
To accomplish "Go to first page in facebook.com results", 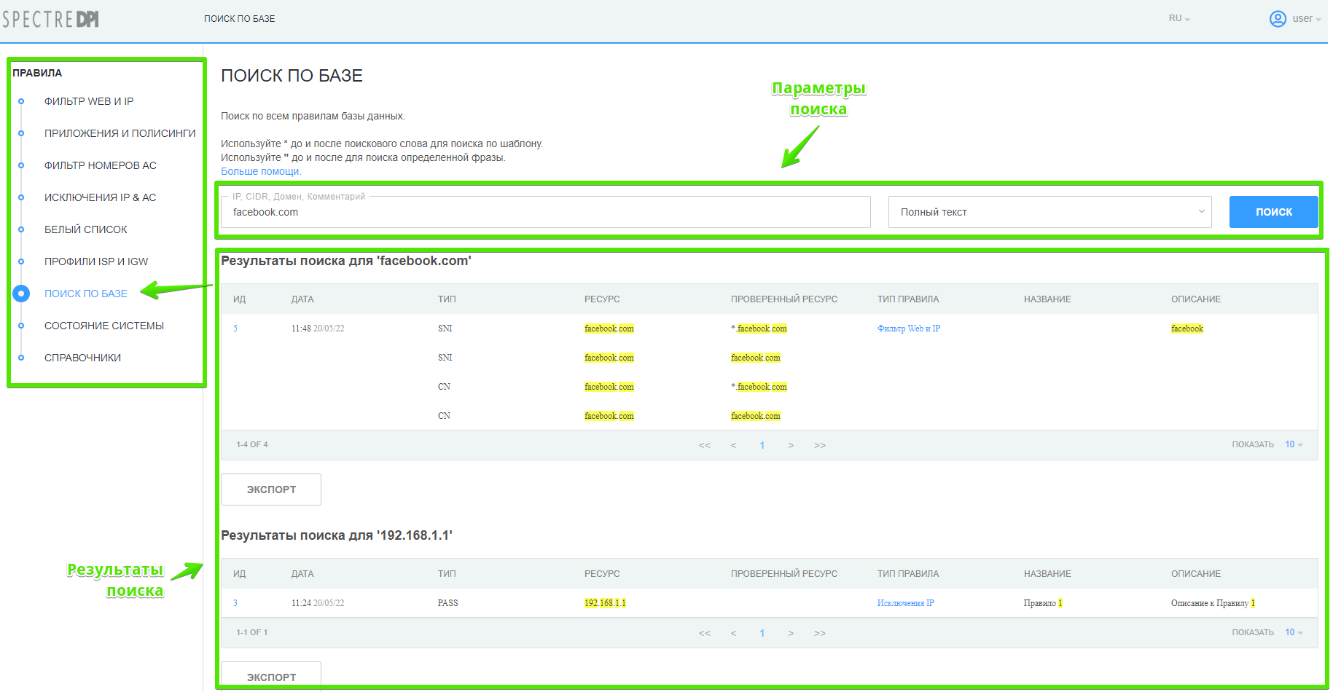I will tap(704, 445).
